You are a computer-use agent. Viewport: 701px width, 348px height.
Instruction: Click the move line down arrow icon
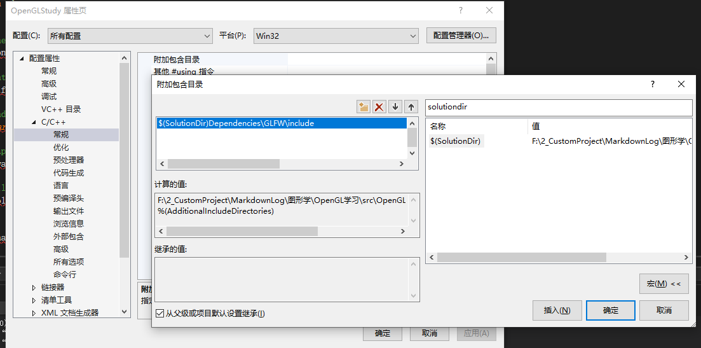tap(395, 107)
